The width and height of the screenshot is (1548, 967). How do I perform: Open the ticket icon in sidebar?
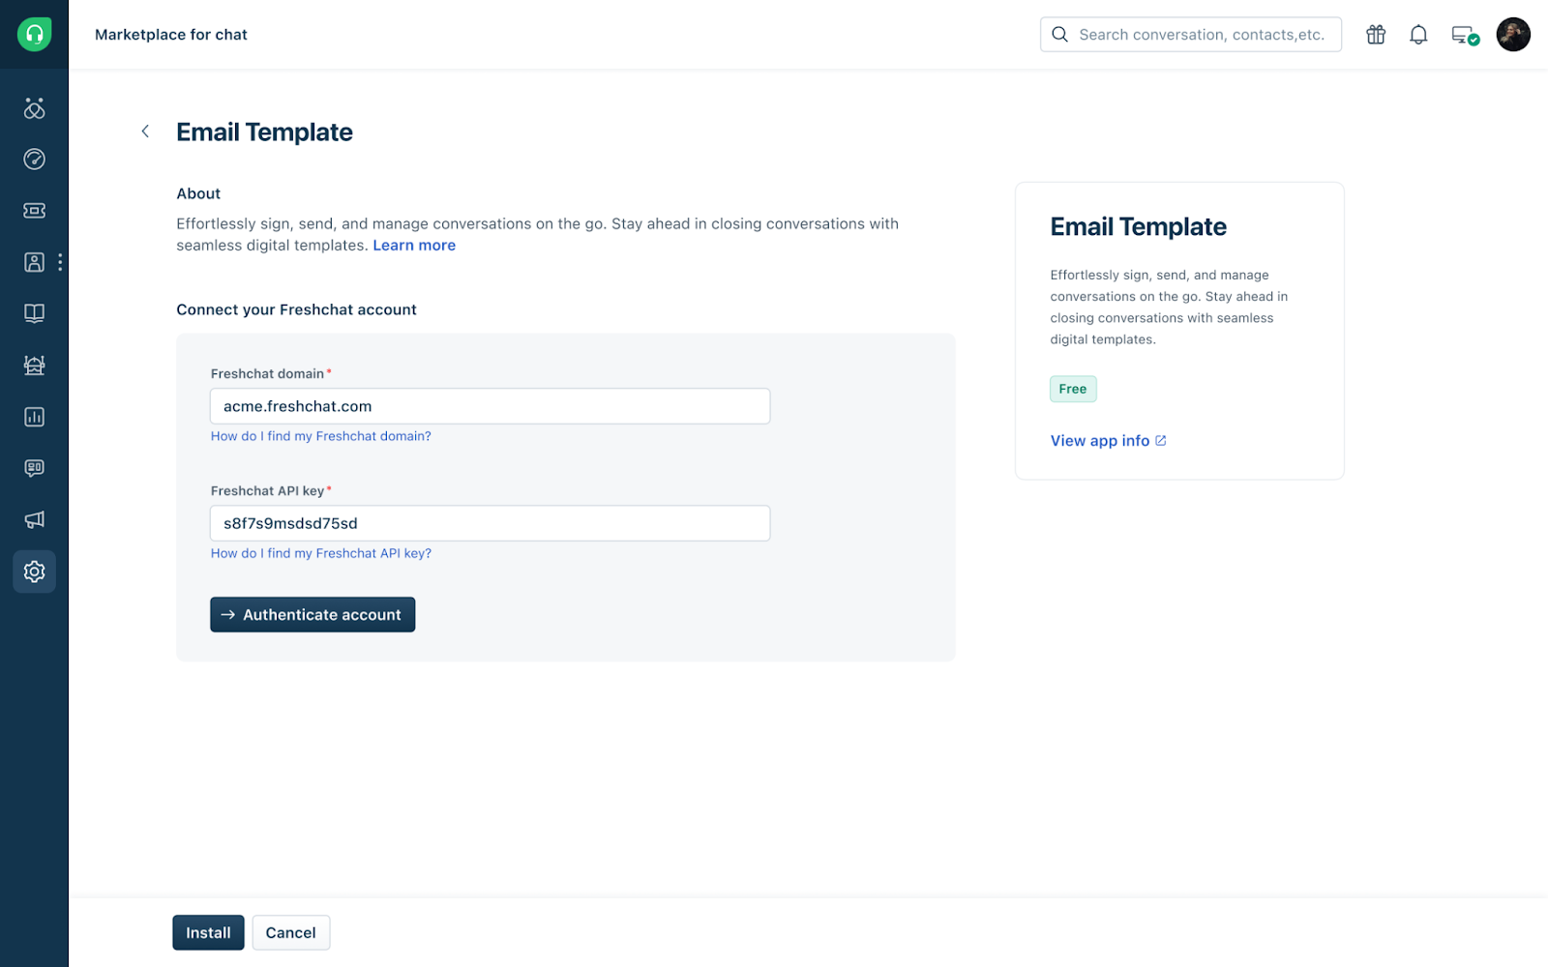[34, 211]
